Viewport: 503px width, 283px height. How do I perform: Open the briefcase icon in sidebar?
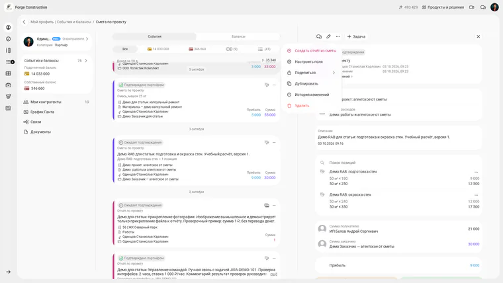coord(9,85)
